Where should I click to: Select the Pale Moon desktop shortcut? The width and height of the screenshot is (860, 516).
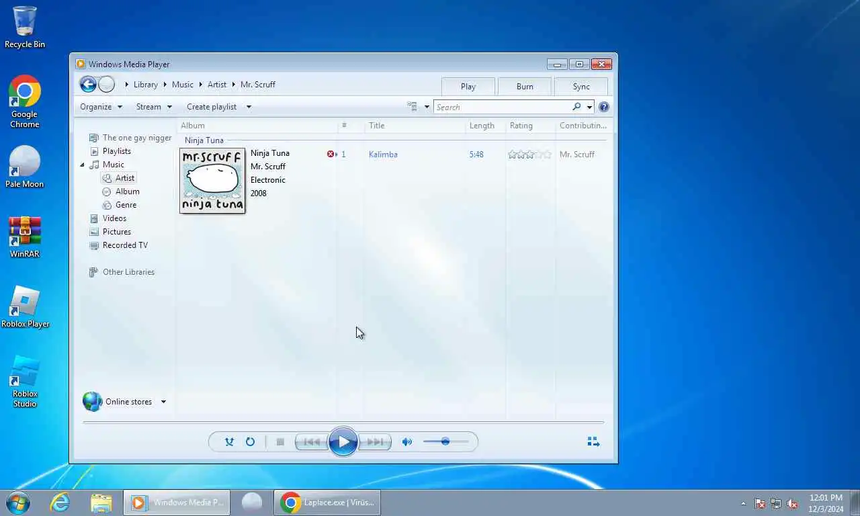(25, 167)
